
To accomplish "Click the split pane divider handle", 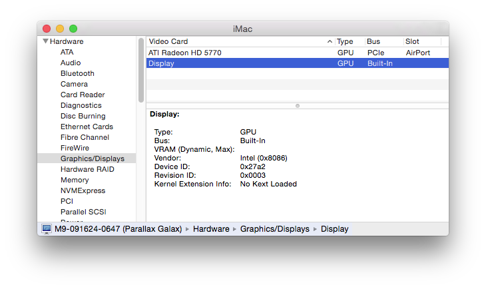I will (x=297, y=105).
